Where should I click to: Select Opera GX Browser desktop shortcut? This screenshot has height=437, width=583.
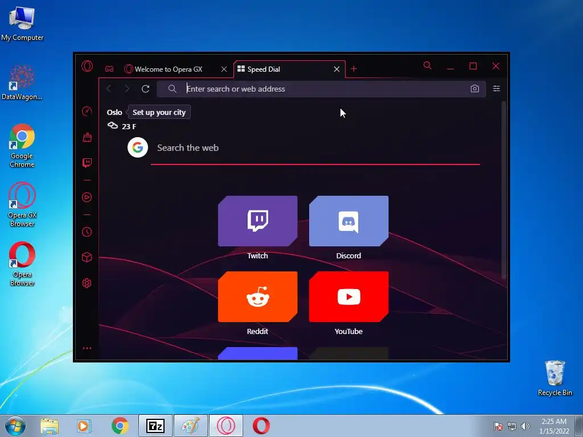click(22, 204)
